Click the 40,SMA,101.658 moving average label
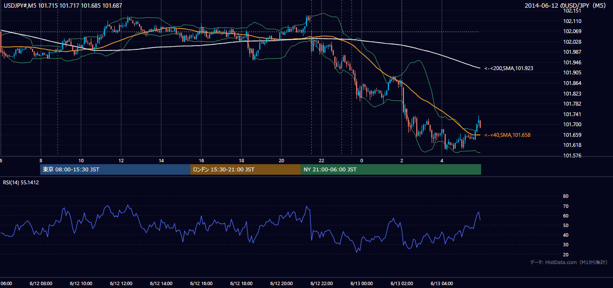 (x=507, y=135)
